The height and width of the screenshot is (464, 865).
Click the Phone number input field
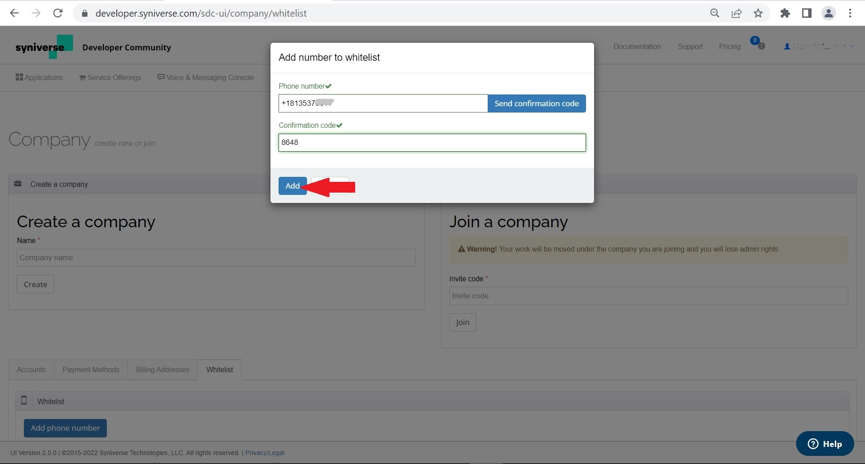383,104
